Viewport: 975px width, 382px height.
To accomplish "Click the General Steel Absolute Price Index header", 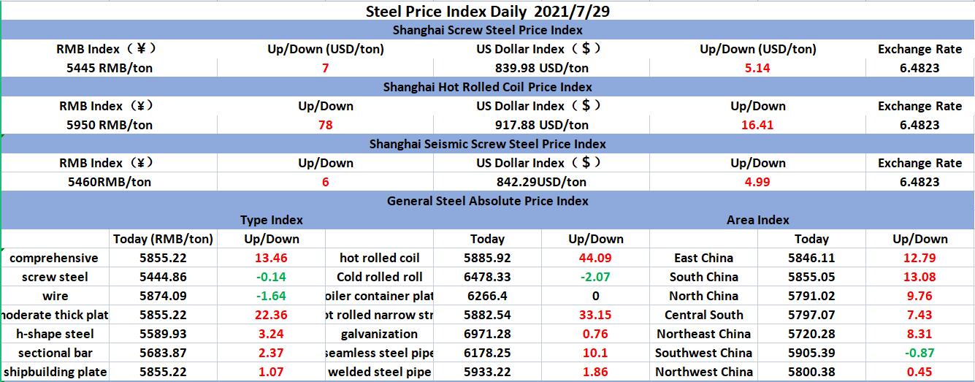I will (x=487, y=201).
